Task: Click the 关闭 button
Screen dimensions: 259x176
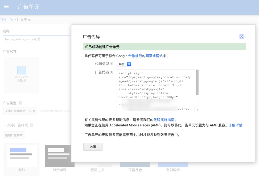Action: [x=93, y=147]
